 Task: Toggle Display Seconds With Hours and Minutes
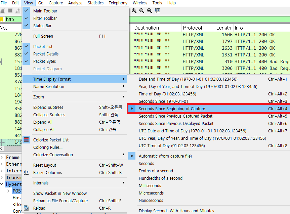208,211
